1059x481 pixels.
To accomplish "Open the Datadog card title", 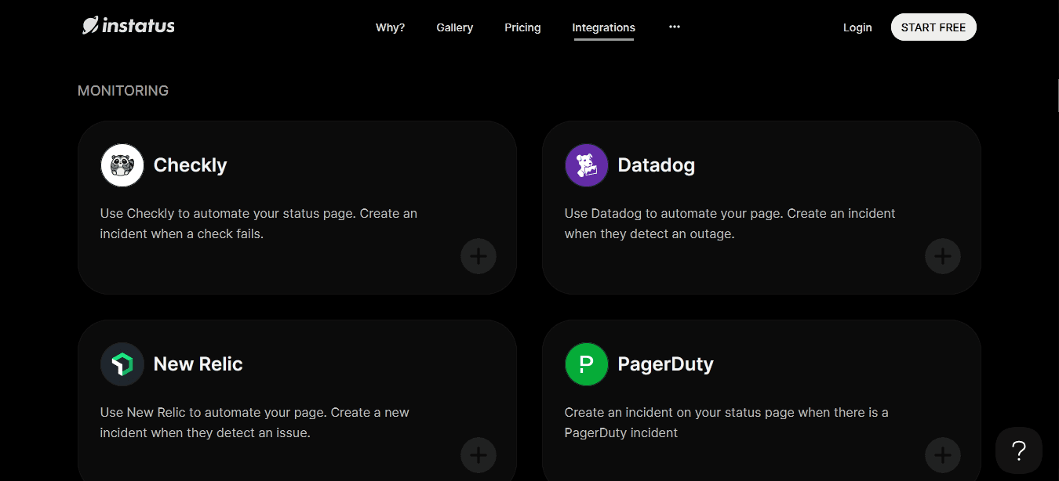I will (x=657, y=165).
